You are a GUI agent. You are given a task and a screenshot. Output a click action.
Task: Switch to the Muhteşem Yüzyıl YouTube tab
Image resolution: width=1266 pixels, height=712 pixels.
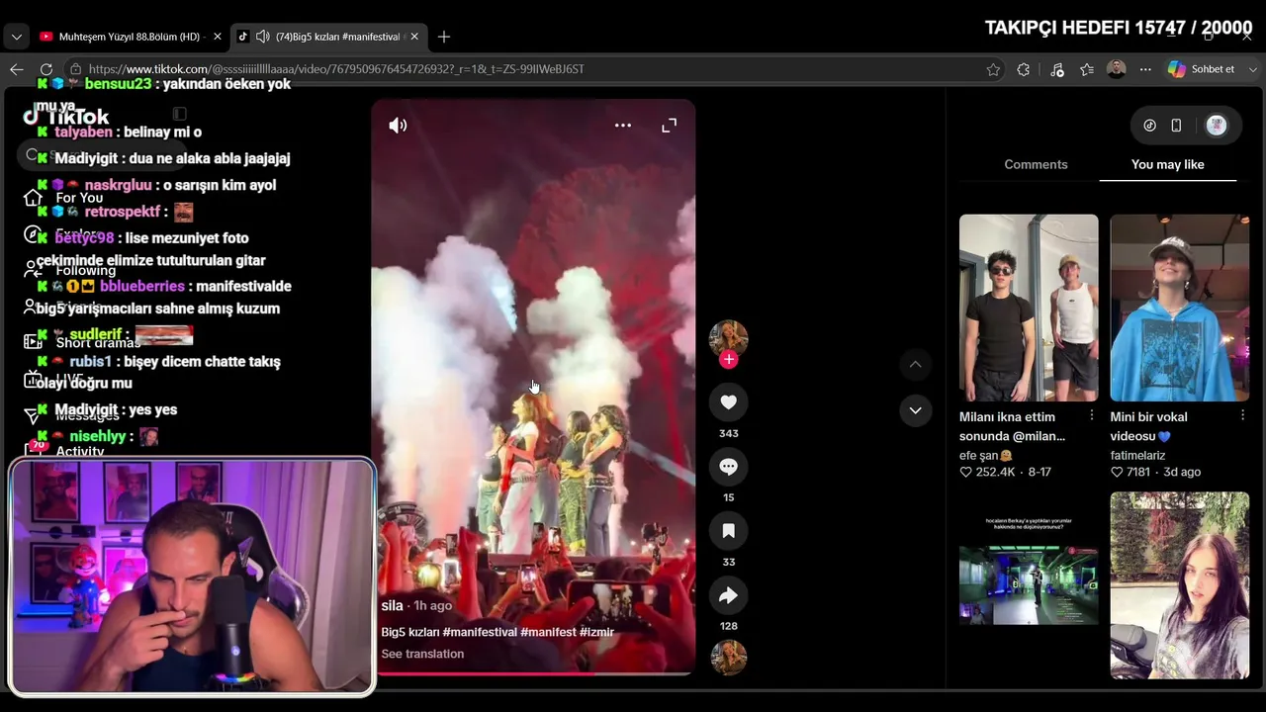132,37
